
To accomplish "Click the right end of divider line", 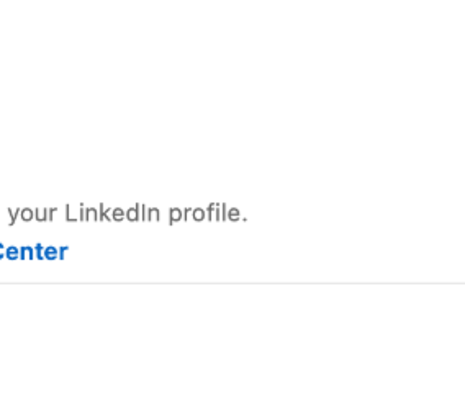I will coord(459,283).
